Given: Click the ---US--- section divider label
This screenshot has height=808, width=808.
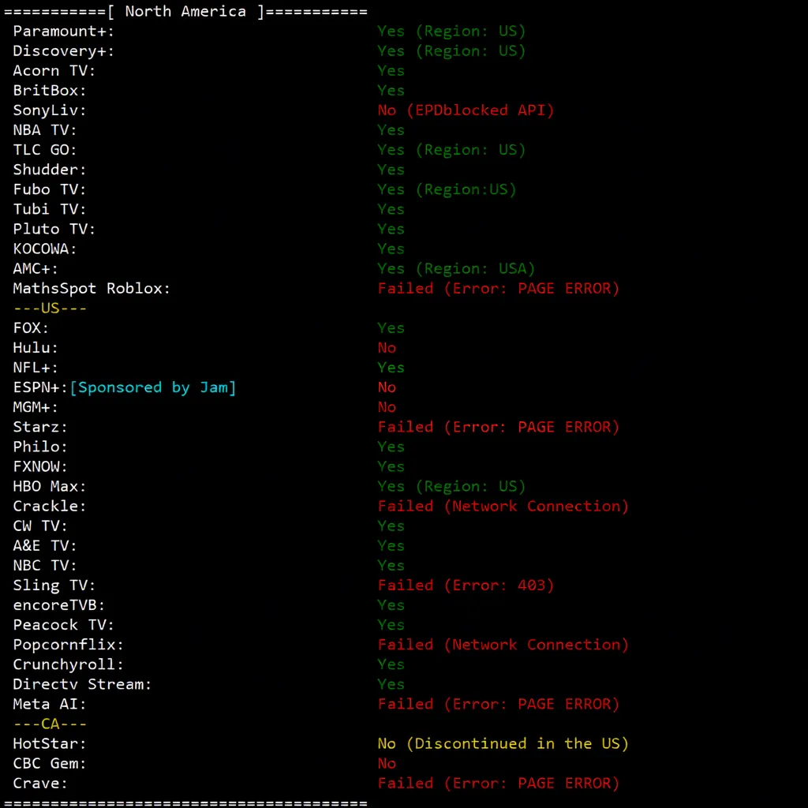Looking at the screenshot, I should point(50,309).
